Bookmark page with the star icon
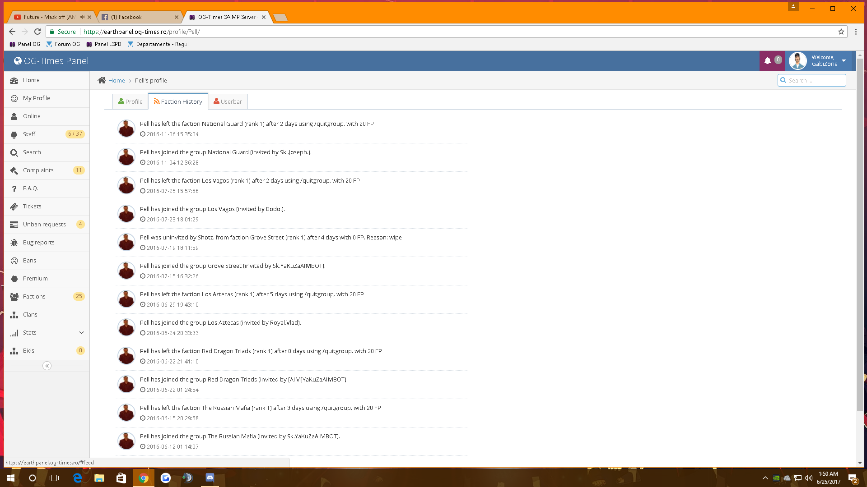 coord(841,32)
